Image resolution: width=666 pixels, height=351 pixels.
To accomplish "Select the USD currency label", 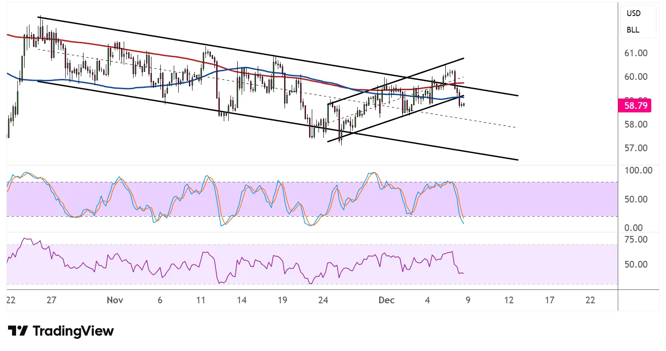I will coord(633,13).
